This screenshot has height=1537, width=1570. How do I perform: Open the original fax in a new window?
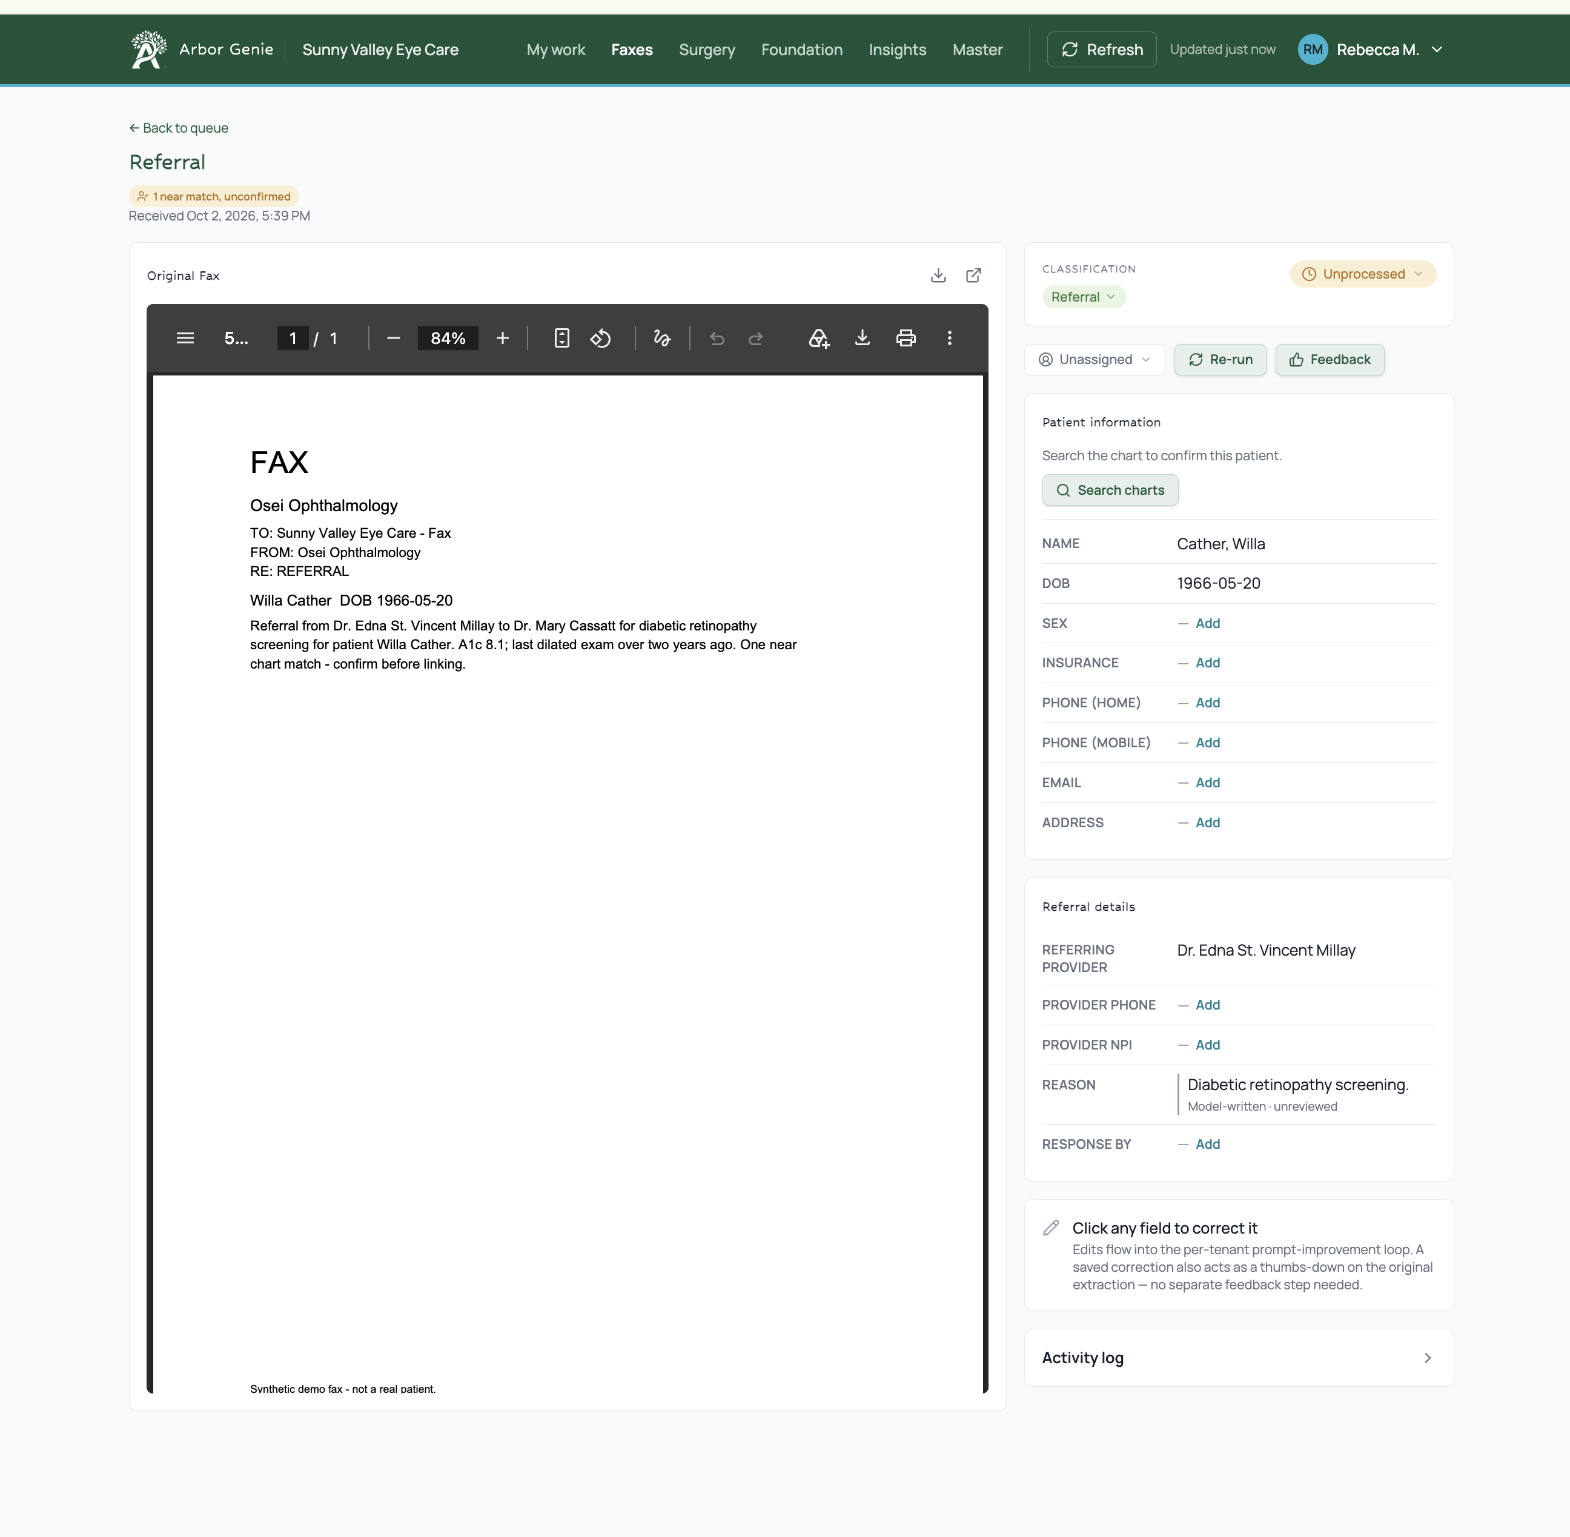tap(973, 276)
